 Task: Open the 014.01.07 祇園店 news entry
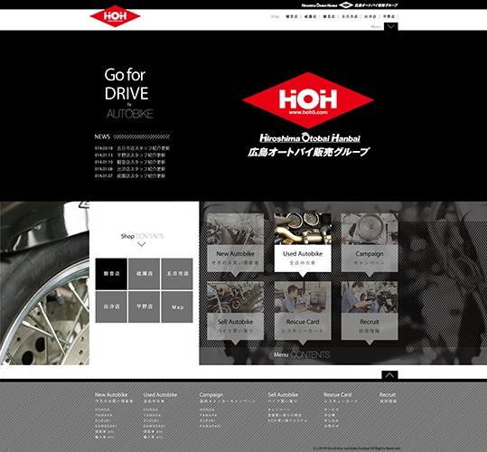click(130, 176)
